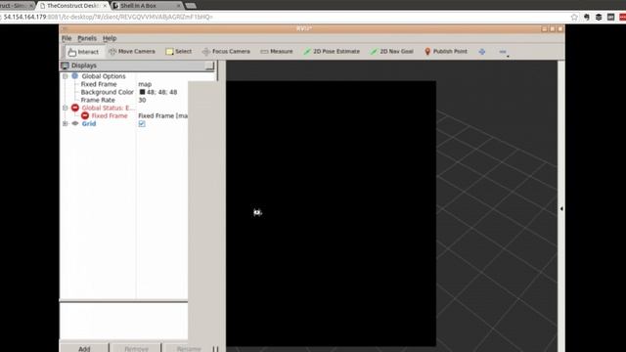This screenshot has width=626, height=352.
Task: Open the File menu
Action: [x=67, y=38]
